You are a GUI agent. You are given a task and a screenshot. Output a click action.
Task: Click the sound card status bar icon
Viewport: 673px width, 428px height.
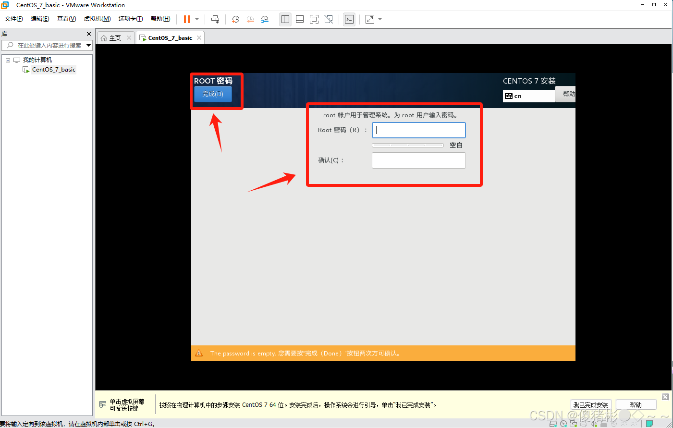[x=594, y=424]
